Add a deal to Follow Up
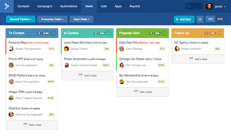Screen dimensions: 231x136 coord(198,59)
